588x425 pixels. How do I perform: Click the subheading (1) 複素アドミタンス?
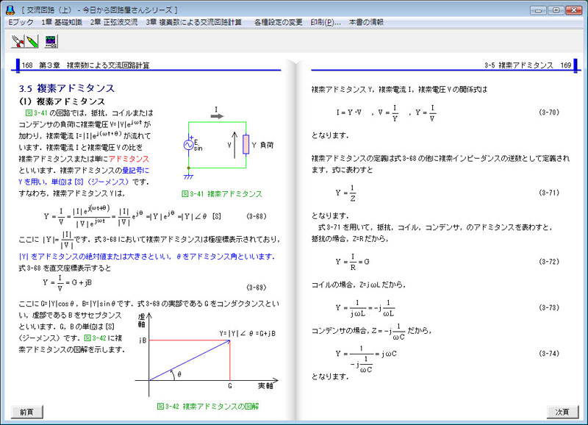pos(62,101)
